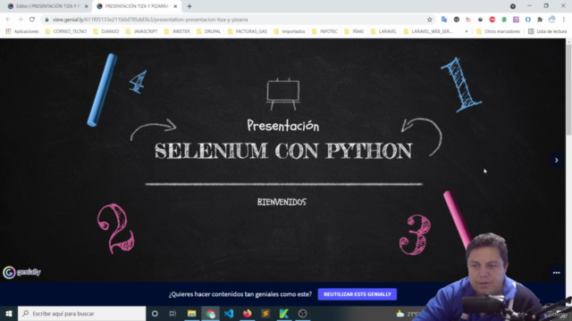Go to the next presentation slide arrow
The height and width of the screenshot is (321, 572).
coord(556,160)
